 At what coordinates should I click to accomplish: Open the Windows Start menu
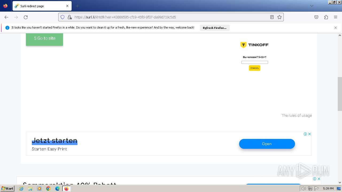coord(7,189)
